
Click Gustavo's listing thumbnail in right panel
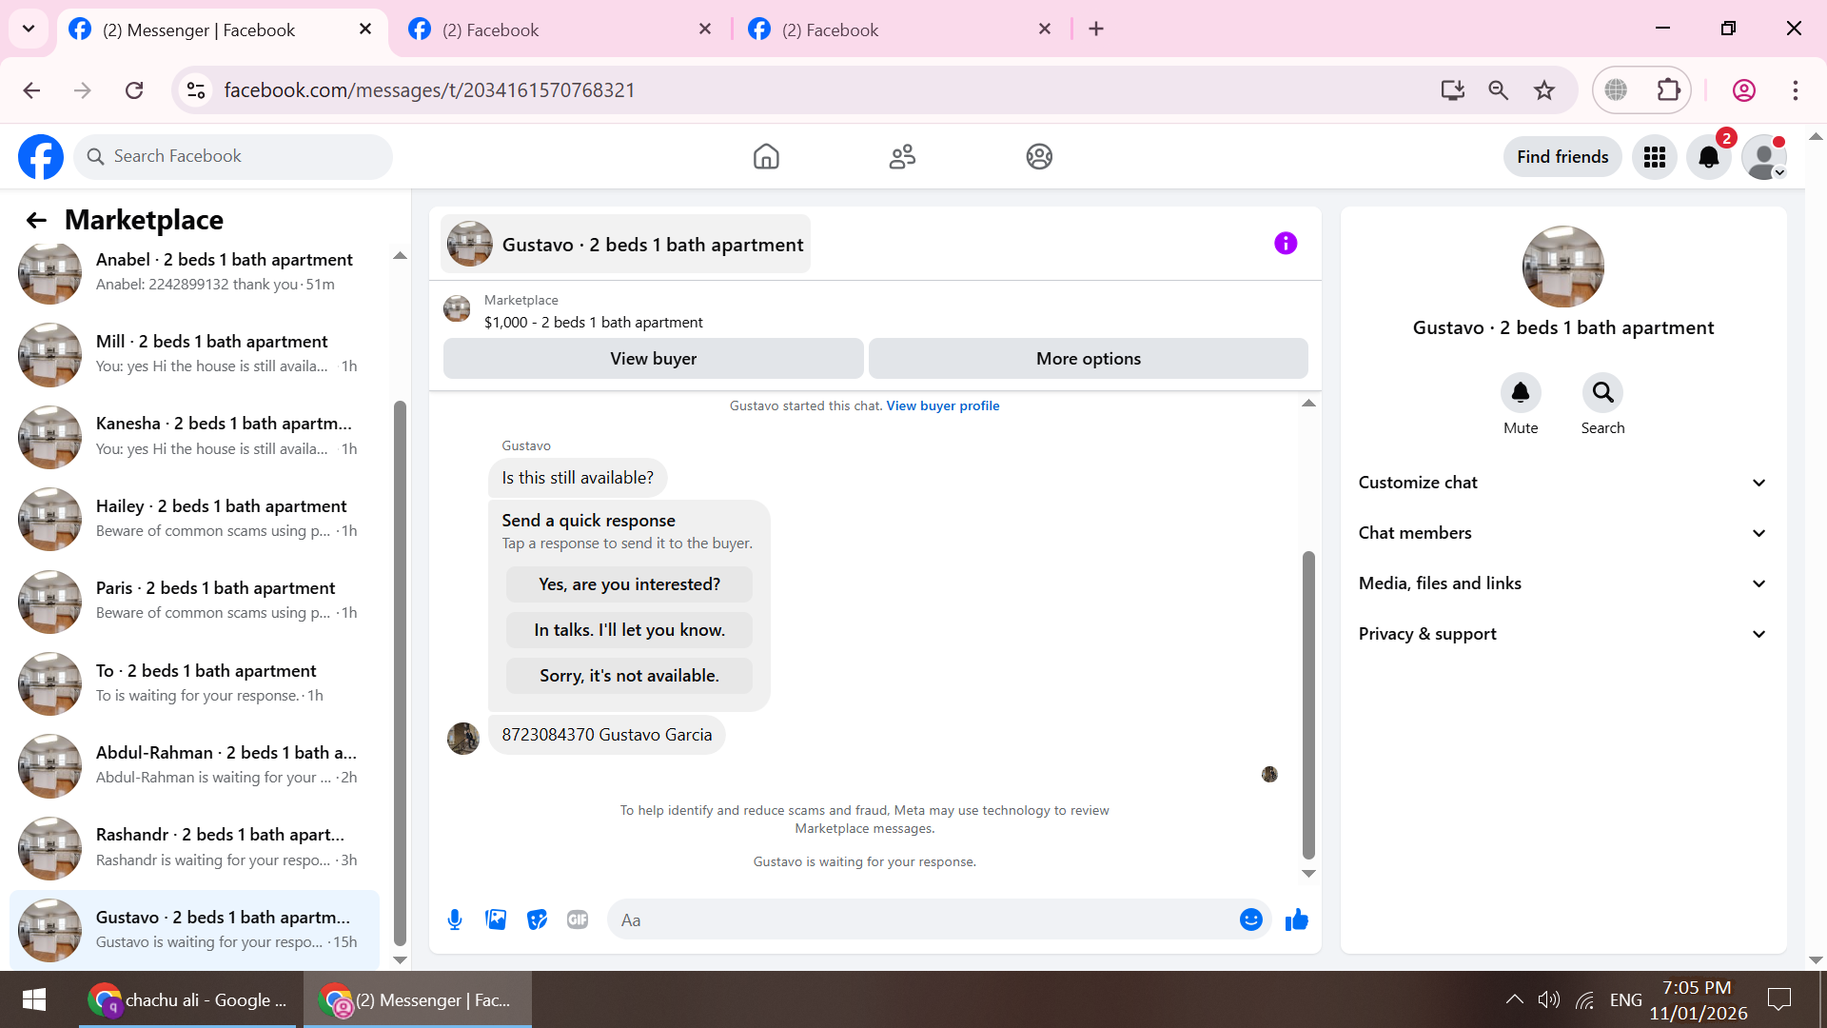tap(1562, 267)
